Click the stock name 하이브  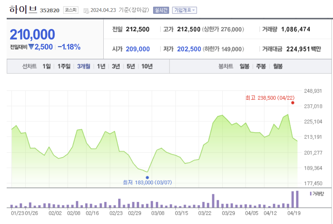(23, 10)
